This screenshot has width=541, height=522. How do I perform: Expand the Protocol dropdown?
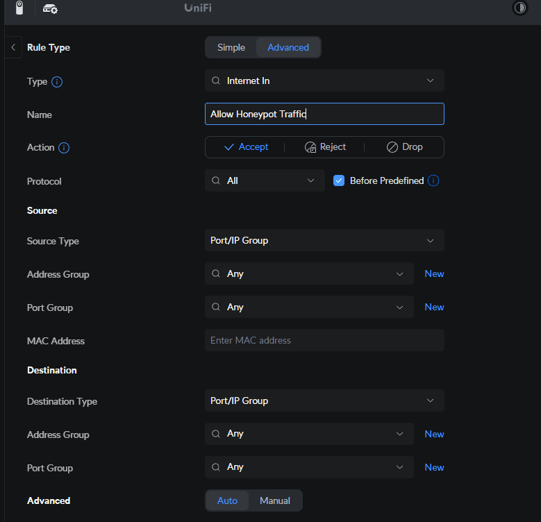(x=265, y=180)
